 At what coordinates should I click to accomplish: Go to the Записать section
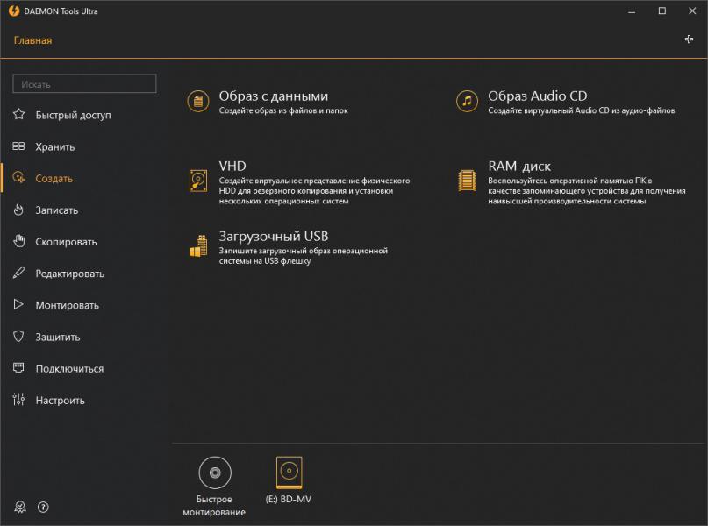point(57,210)
